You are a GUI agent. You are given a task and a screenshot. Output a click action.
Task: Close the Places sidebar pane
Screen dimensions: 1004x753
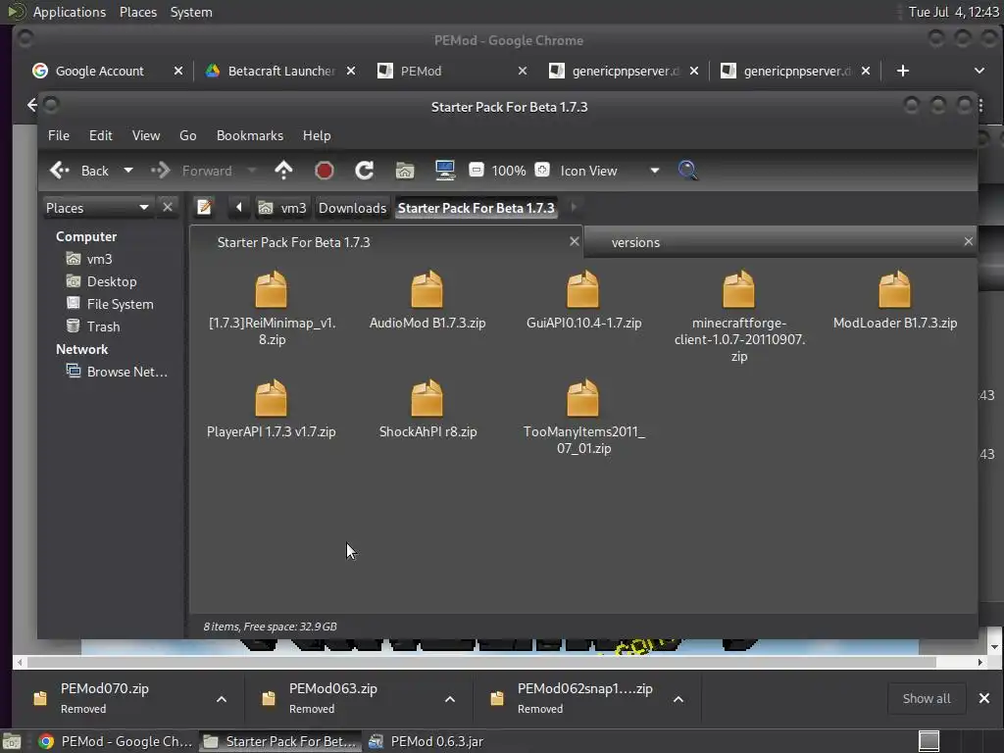pos(167,208)
